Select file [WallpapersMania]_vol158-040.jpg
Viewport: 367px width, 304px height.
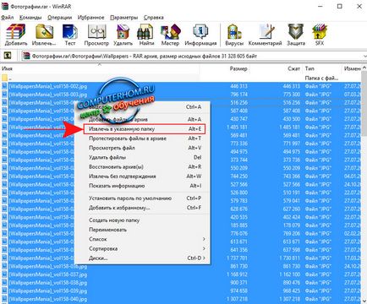click(48, 299)
